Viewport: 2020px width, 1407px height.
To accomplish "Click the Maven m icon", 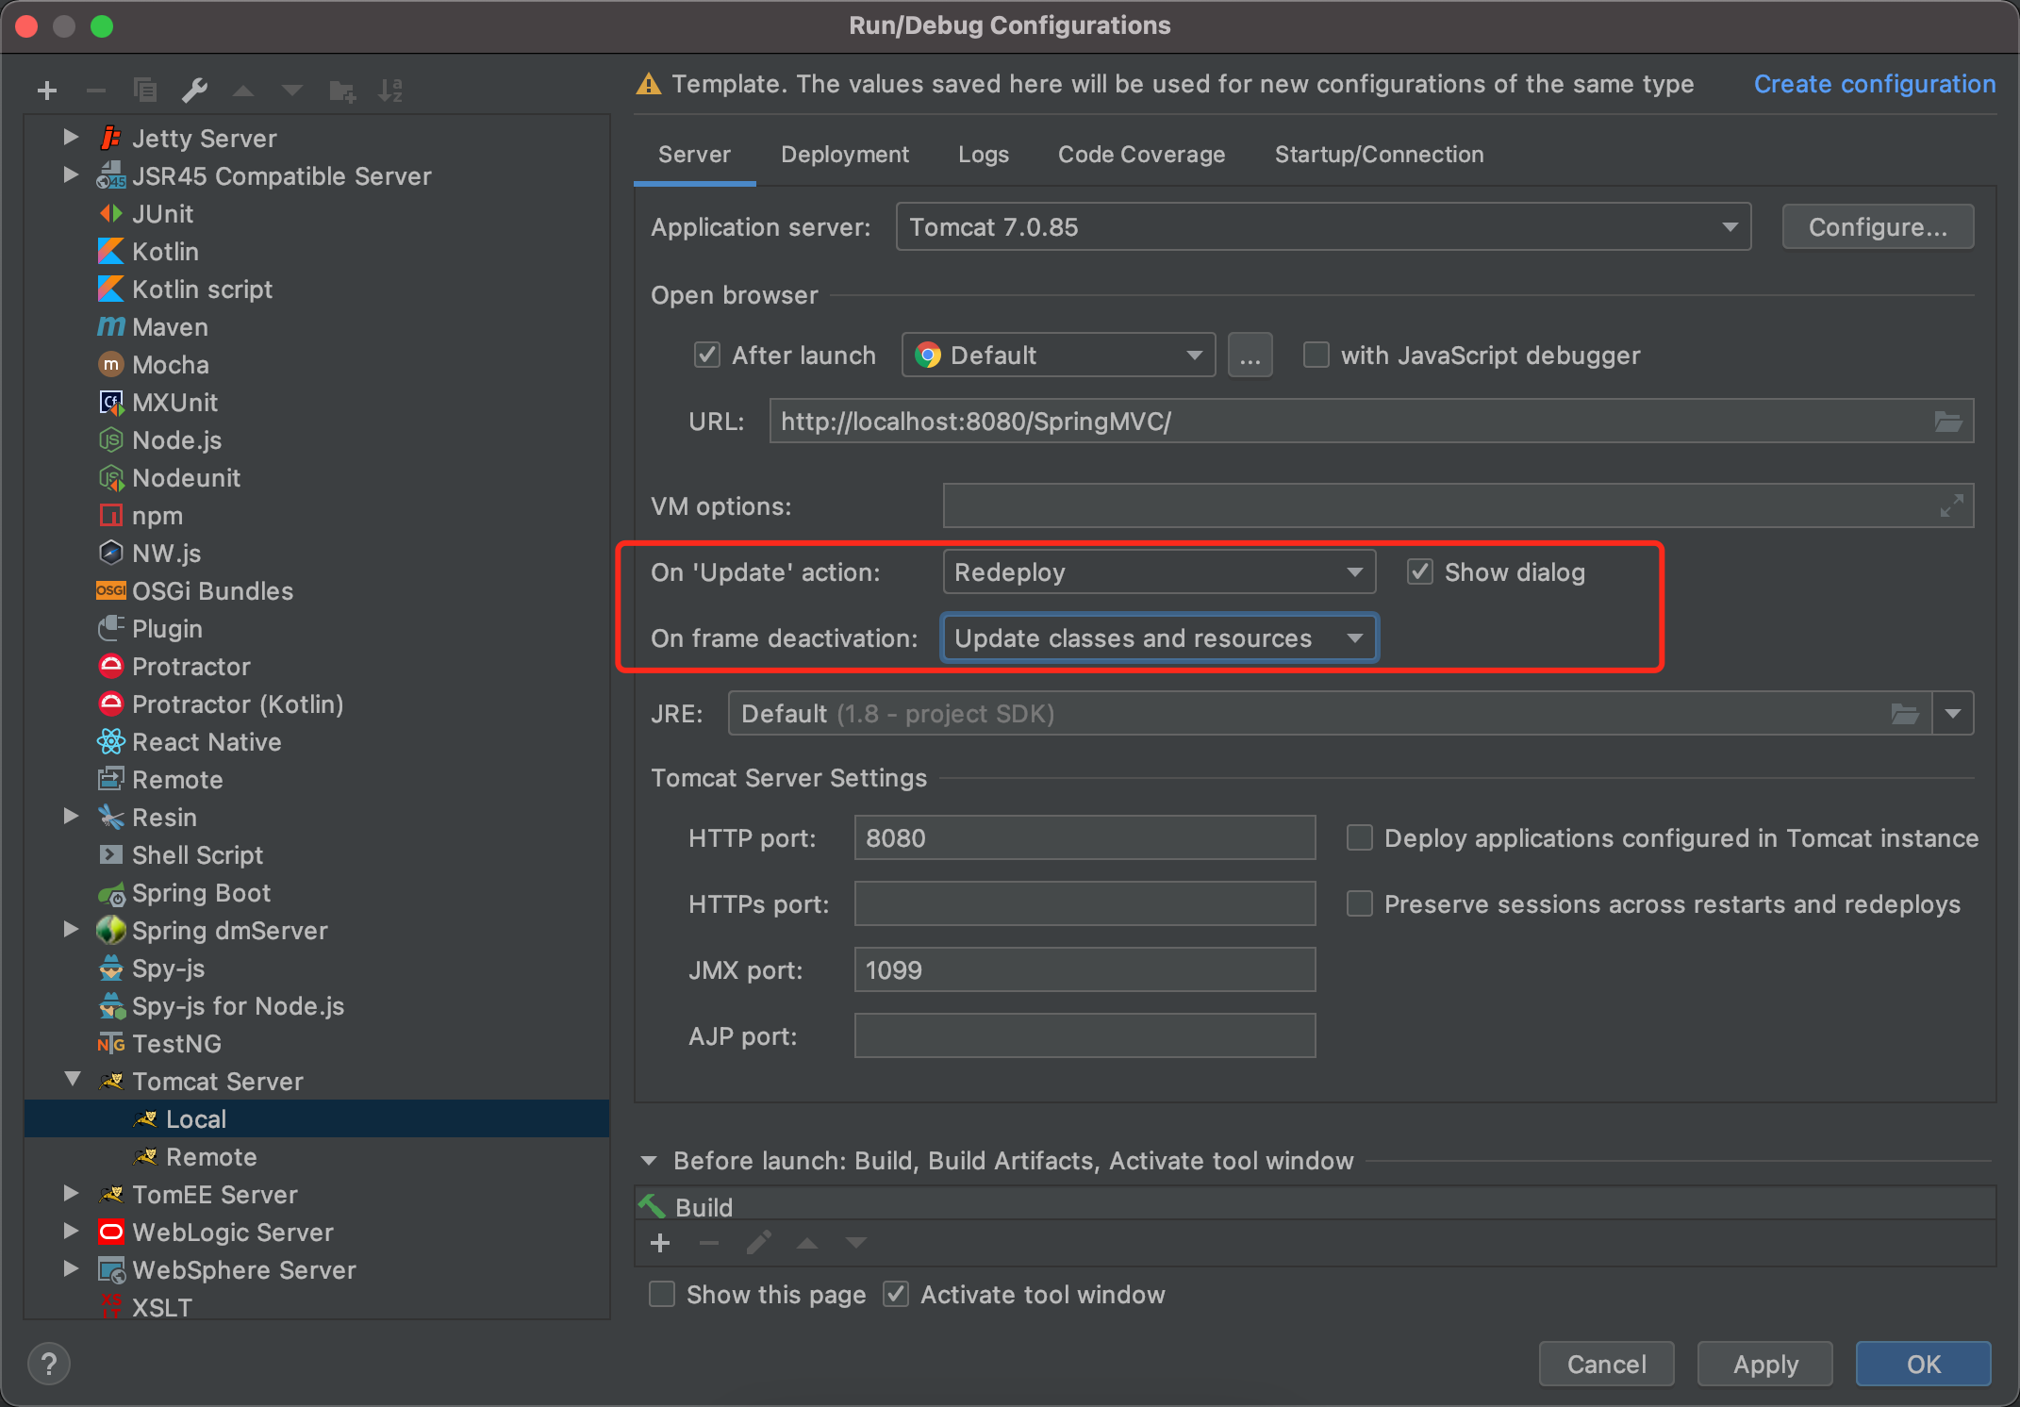I will point(110,327).
